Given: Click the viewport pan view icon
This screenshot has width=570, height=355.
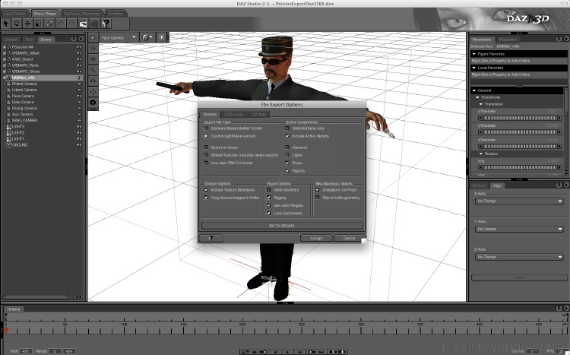Looking at the screenshot, I should [93, 59].
